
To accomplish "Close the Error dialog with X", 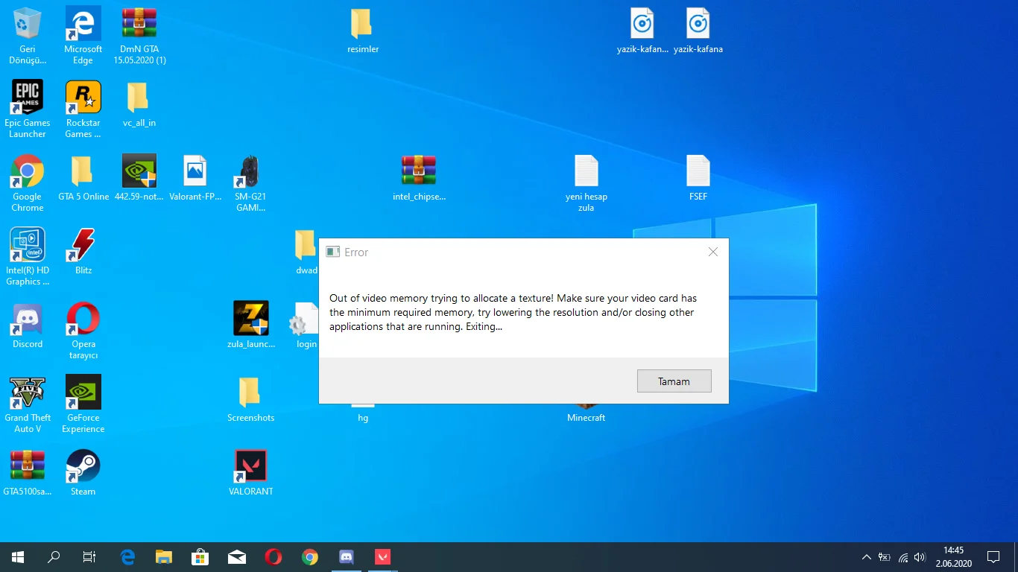I will point(712,252).
